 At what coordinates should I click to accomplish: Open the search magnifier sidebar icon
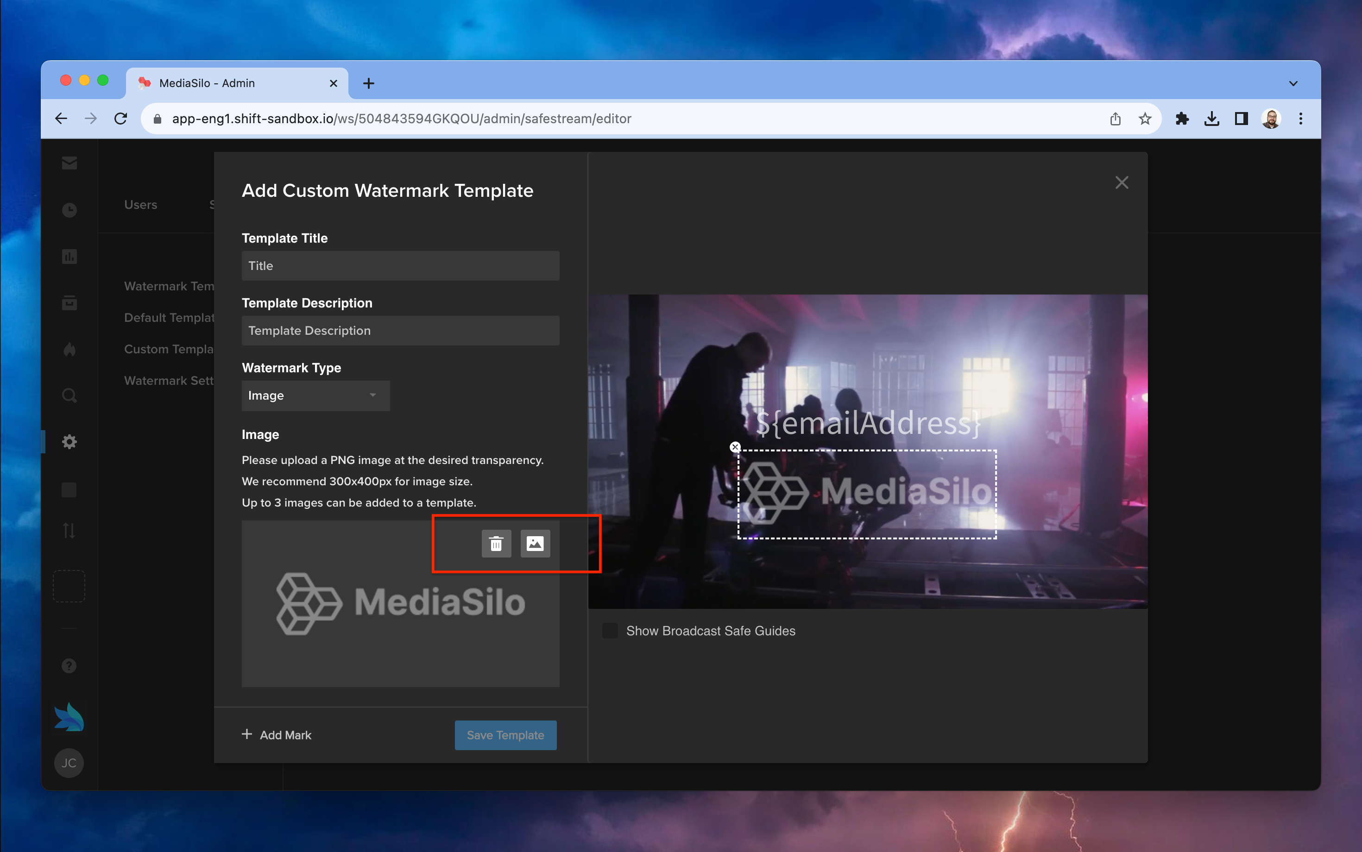(69, 395)
